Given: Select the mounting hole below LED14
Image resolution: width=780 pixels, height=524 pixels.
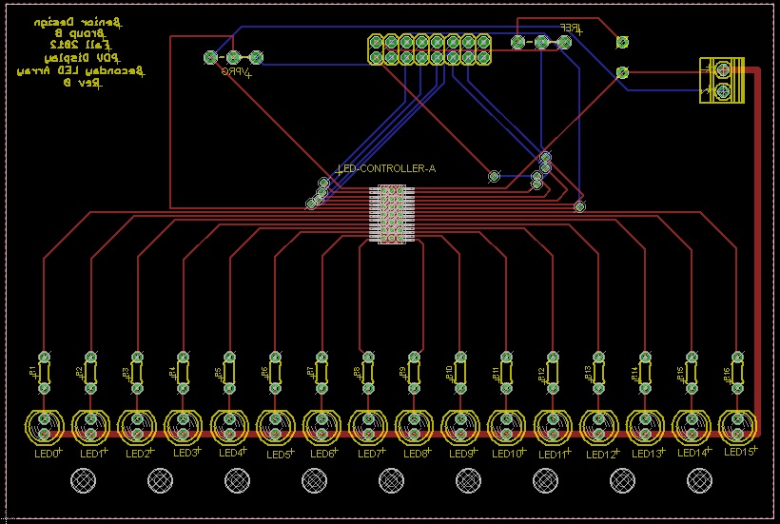Looking at the screenshot, I should pyautogui.click(x=698, y=481).
